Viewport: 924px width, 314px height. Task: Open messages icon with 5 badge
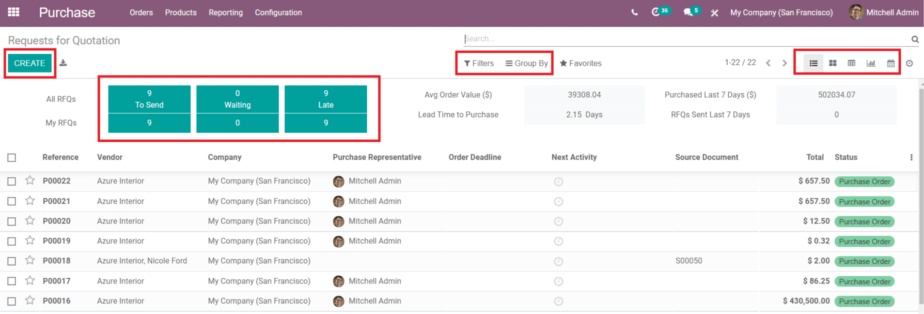[x=691, y=12]
